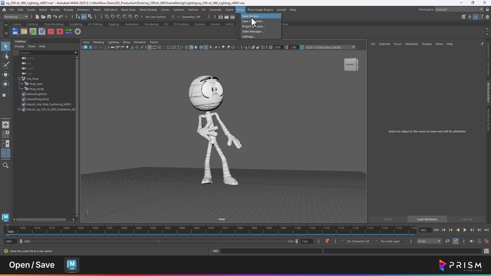Choose the Scale tool in the toolbox

tap(6, 94)
